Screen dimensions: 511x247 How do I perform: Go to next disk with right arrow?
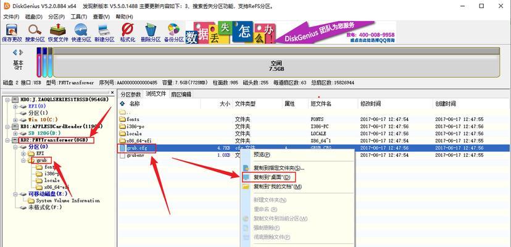[21, 52]
